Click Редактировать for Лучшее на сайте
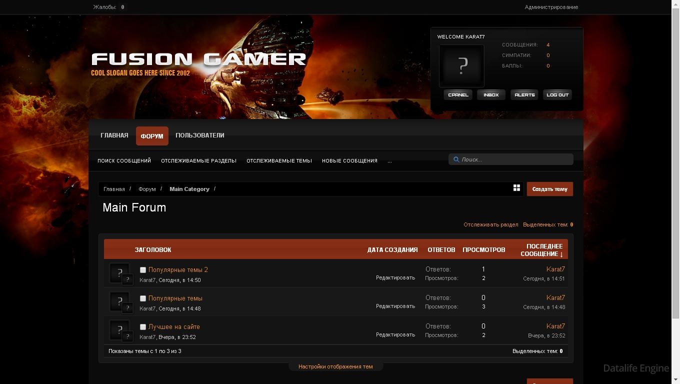The image size is (680, 384). point(395,335)
